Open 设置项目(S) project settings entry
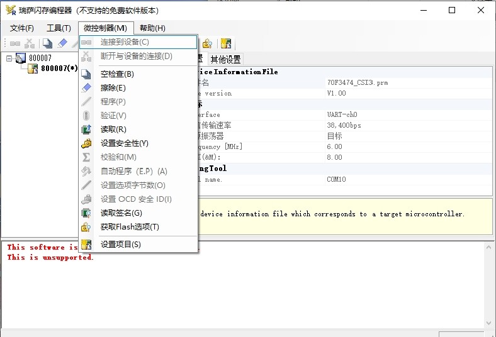496x337 pixels. pos(138,245)
